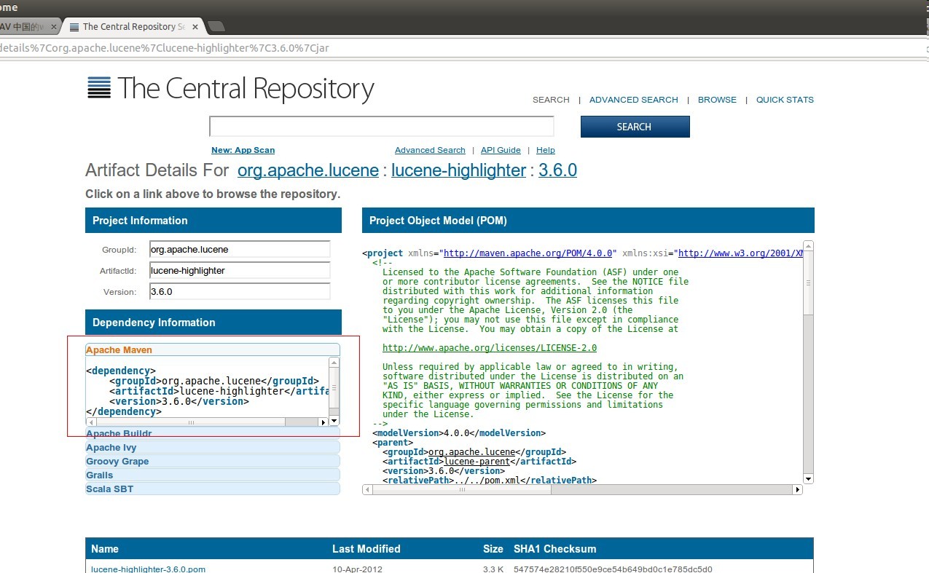Screen dimensions: 929x573
Task: Click the Central Repository logo icon
Action: (99, 87)
